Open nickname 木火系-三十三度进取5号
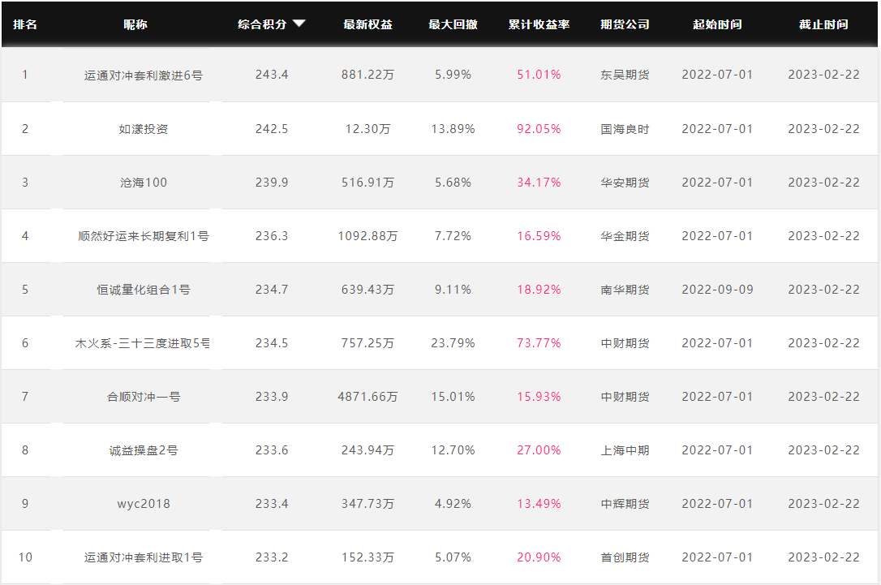Viewport: 881px width, 585px height. pyautogui.click(x=143, y=343)
